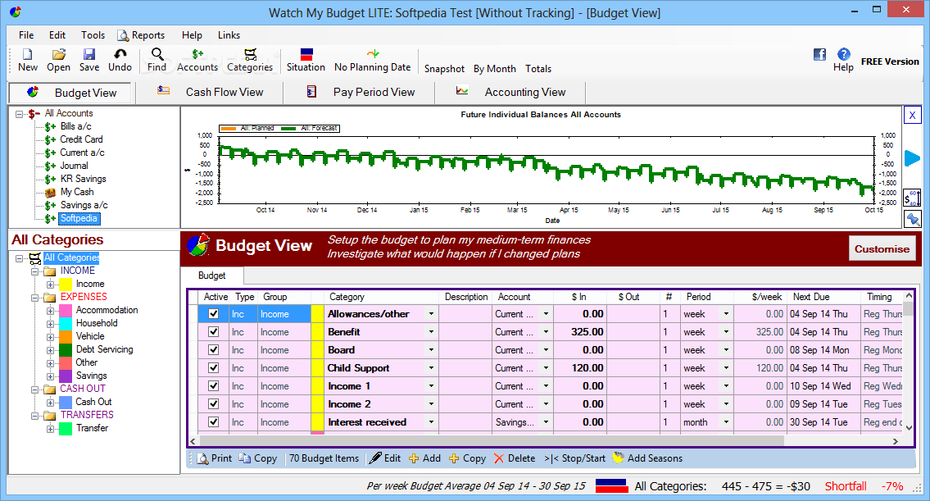
Task: Undo the last change
Action: coord(120,60)
